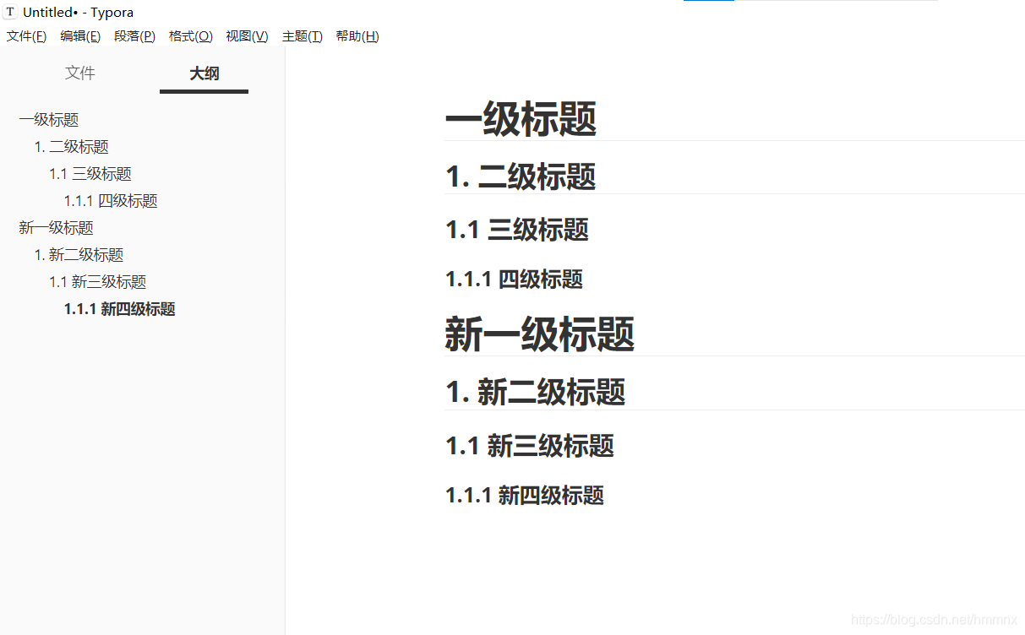The width and height of the screenshot is (1025, 635).
Task: Click the 一级标题 heading in the document
Action: [x=521, y=119]
